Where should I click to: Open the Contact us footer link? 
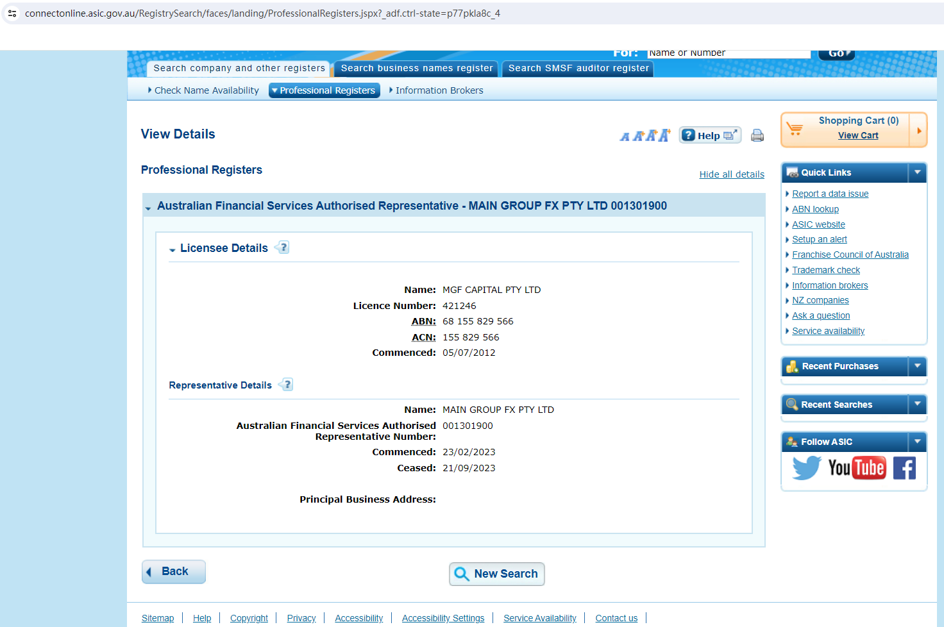[616, 618]
